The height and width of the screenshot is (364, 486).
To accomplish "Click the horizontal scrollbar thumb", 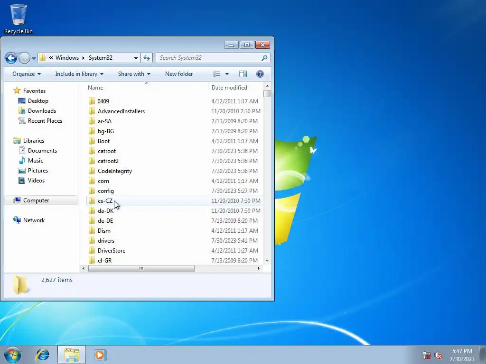I will 141,268.
